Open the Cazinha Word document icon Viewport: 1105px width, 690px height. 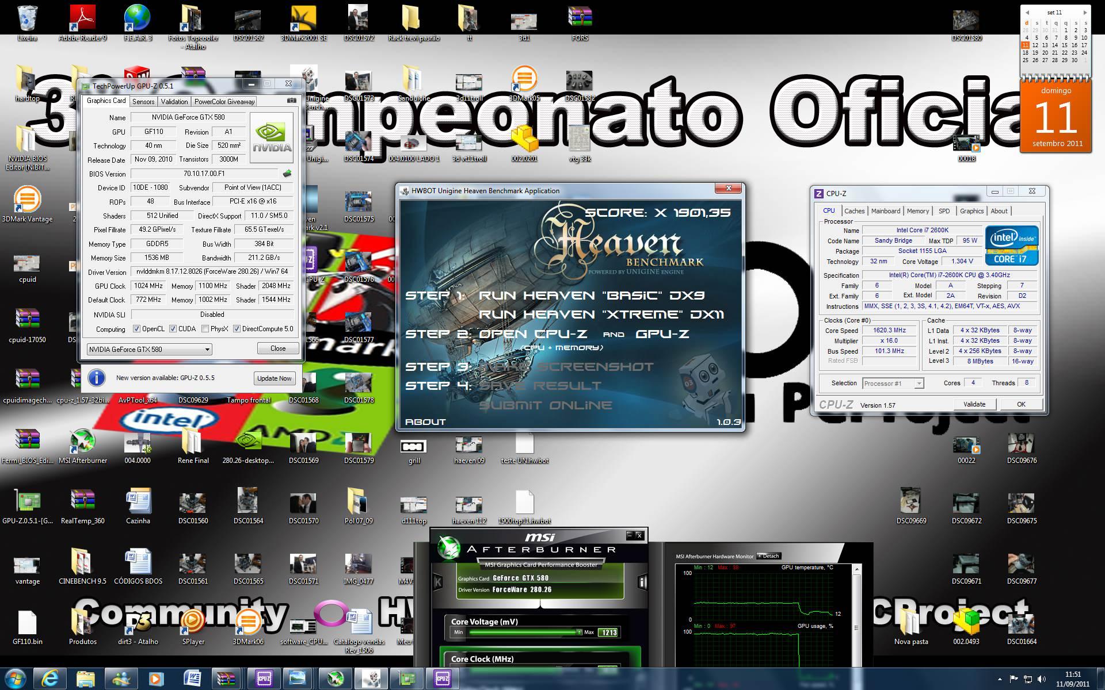(x=138, y=506)
